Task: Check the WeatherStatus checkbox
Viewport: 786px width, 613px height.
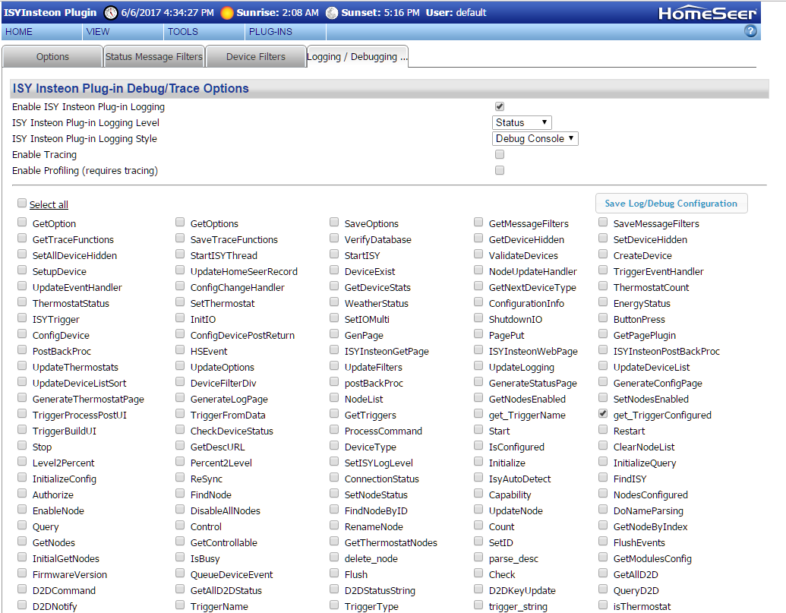Action: (334, 302)
